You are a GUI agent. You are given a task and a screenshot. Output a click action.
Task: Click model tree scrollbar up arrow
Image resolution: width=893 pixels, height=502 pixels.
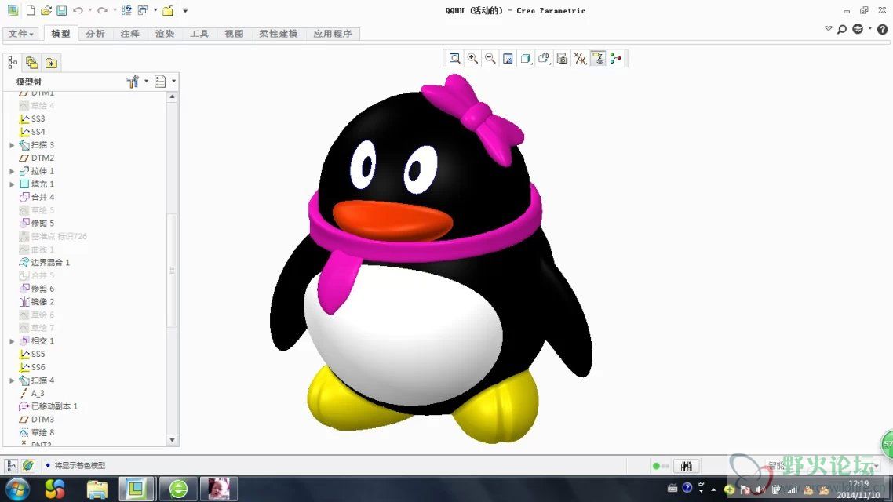[172, 96]
